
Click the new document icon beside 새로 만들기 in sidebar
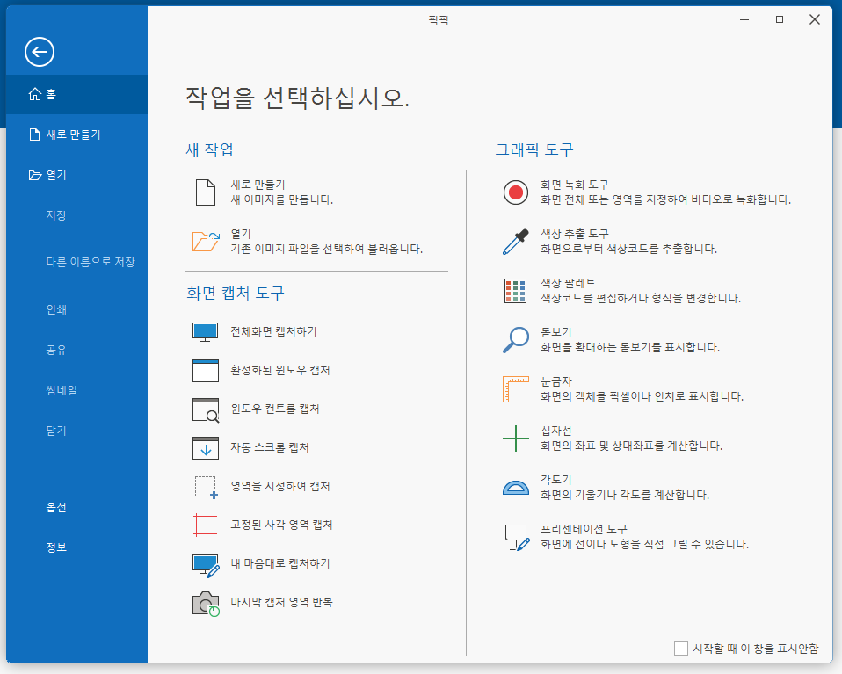[x=34, y=134]
